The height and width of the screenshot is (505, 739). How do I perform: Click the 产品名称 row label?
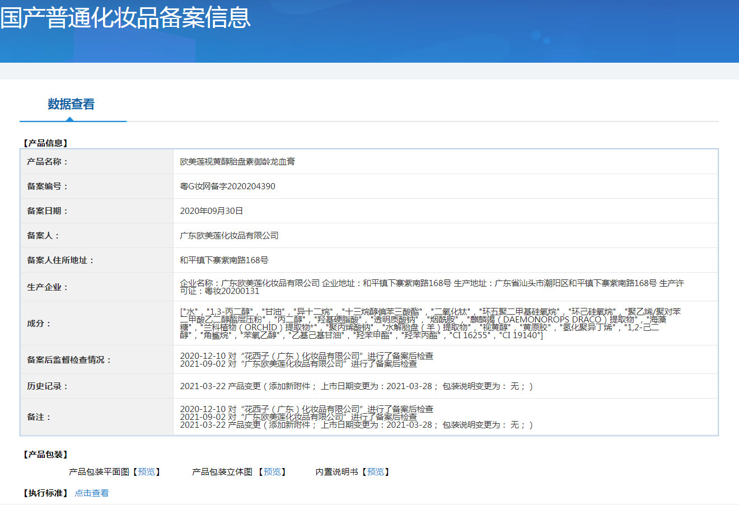(47, 162)
